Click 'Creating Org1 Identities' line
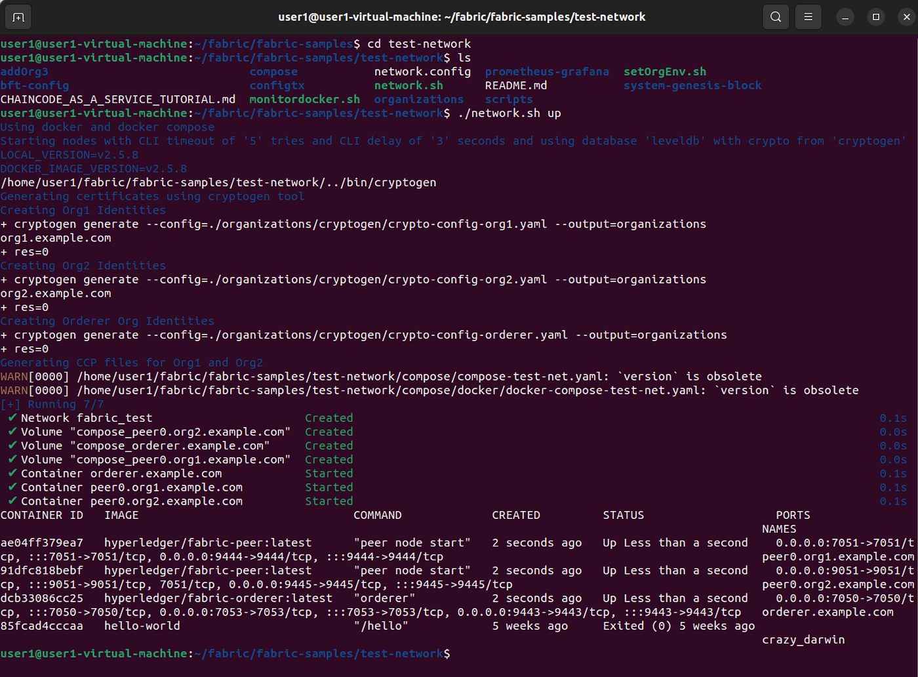918x677 pixels. (x=83, y=210)
